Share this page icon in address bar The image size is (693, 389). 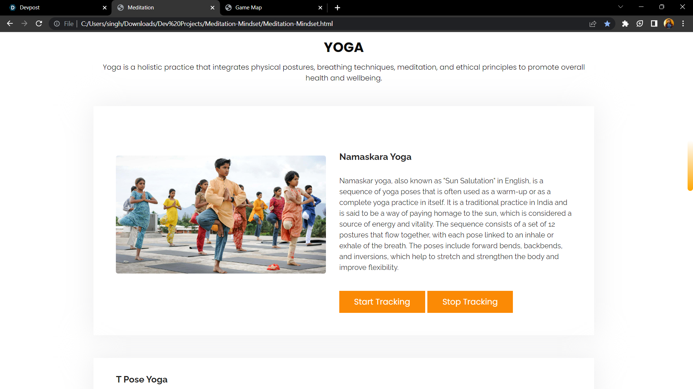click(593, 23)
